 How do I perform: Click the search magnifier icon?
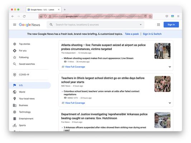click(x=51, y=25)
